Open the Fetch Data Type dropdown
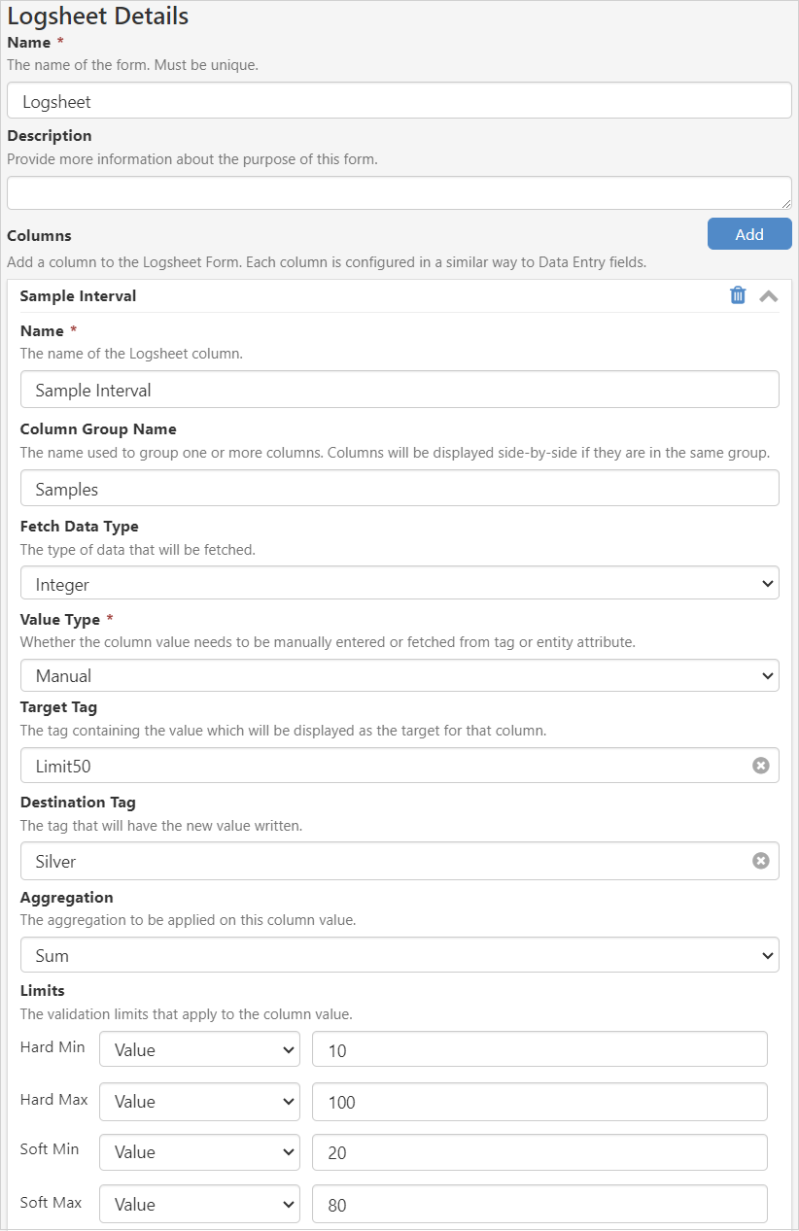This screenshot has width=799, height=1231. tap(399, 583)
